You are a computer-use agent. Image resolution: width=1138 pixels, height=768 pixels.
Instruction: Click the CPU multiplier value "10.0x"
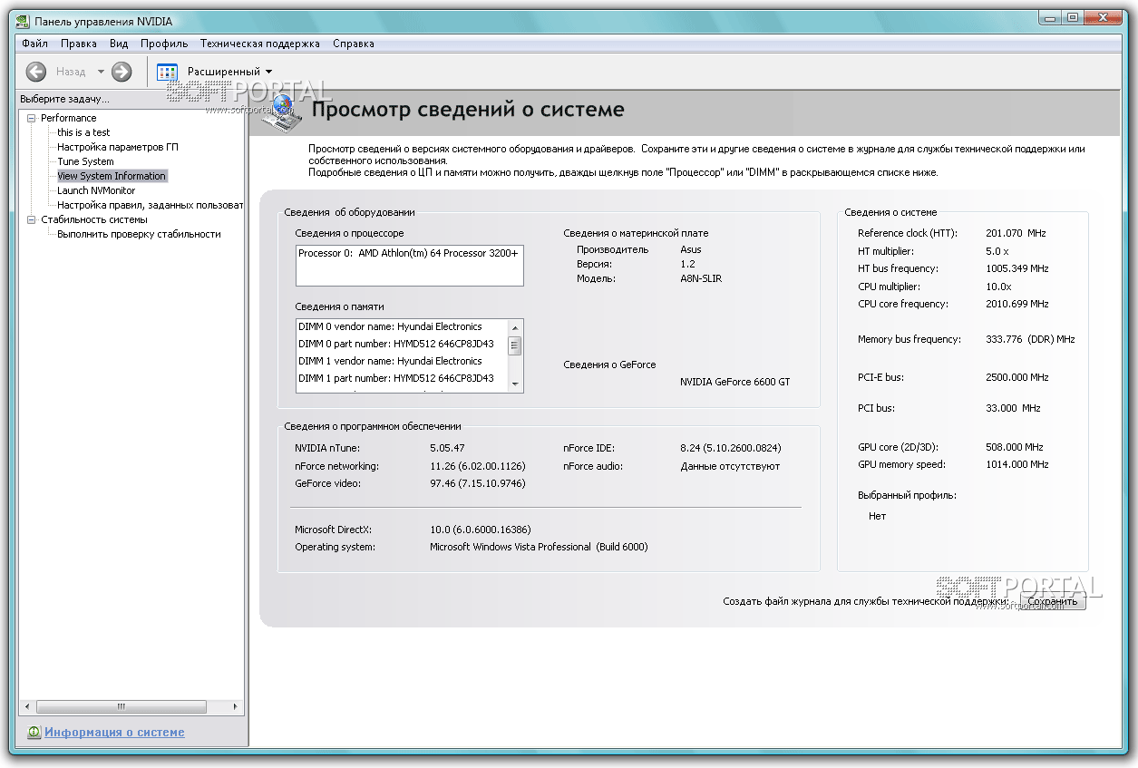(x=998, y=287)
